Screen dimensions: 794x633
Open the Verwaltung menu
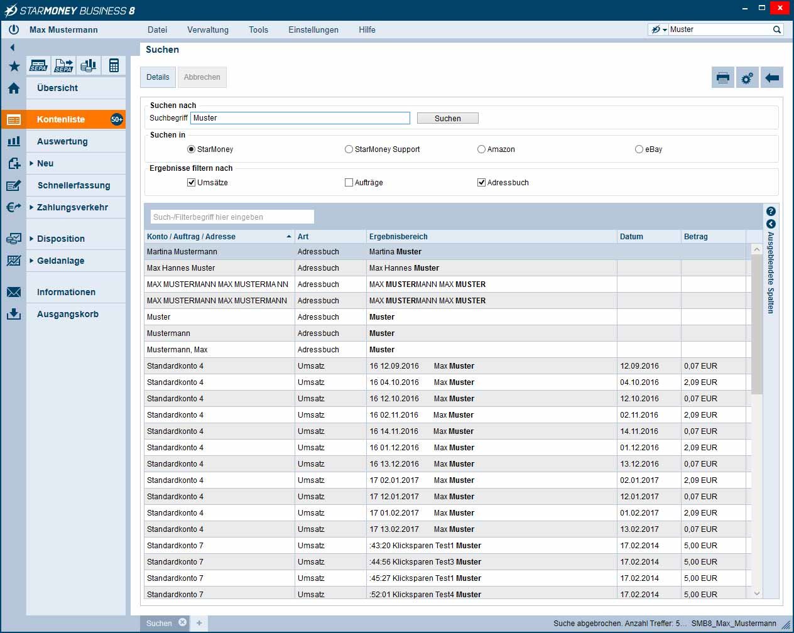[x=207, y=30]
